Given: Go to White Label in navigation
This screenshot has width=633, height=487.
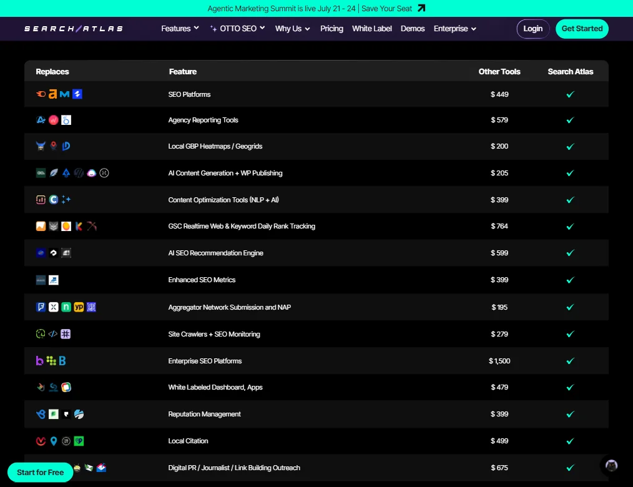Looking at the screenshot, I should [x=372, y=28].
